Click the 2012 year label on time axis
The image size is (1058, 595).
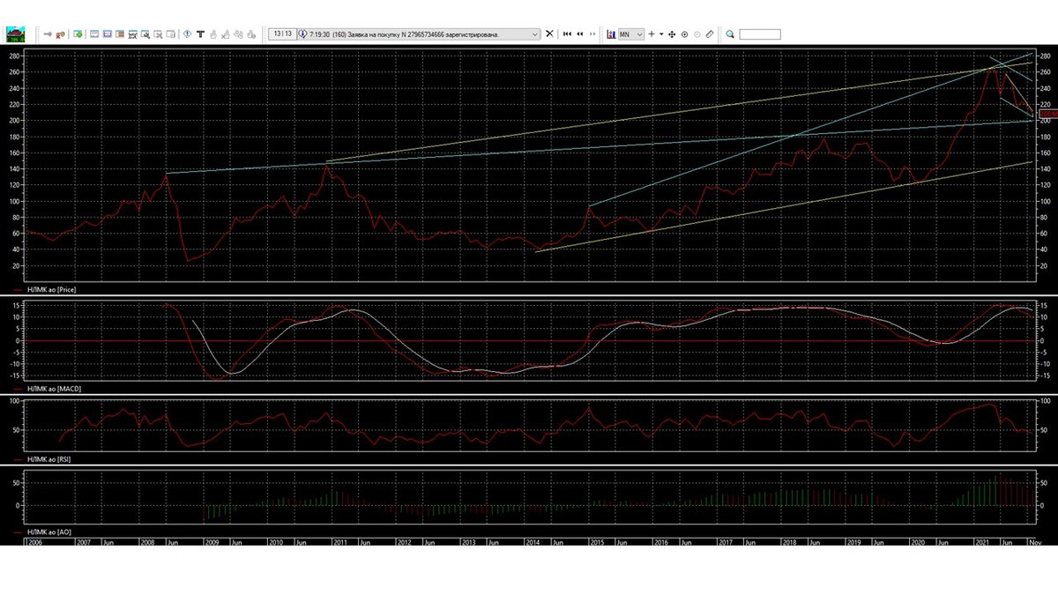click(405, 543)
